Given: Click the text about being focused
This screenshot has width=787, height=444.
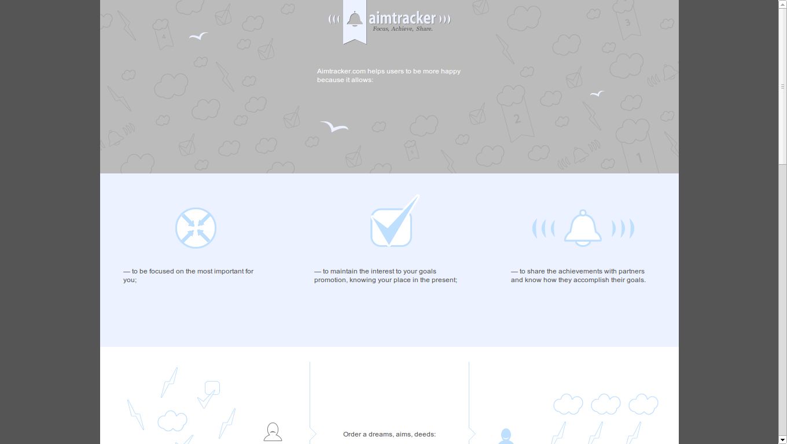Looking at the screenshot, I should 187,275.
